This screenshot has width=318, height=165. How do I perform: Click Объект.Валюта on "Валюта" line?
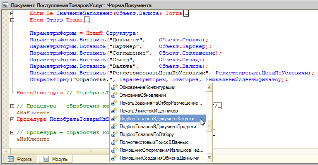tap(181, 67)
